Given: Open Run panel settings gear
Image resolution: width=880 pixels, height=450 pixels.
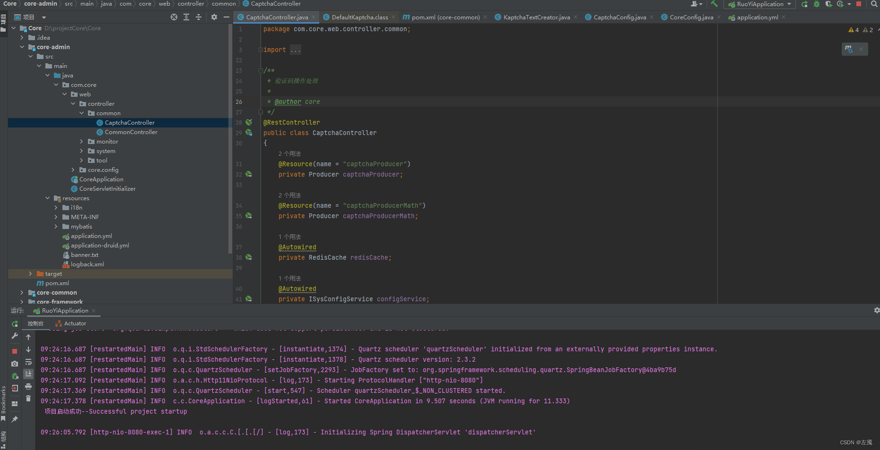Looking at the screenshot, I should click(877, 310).
